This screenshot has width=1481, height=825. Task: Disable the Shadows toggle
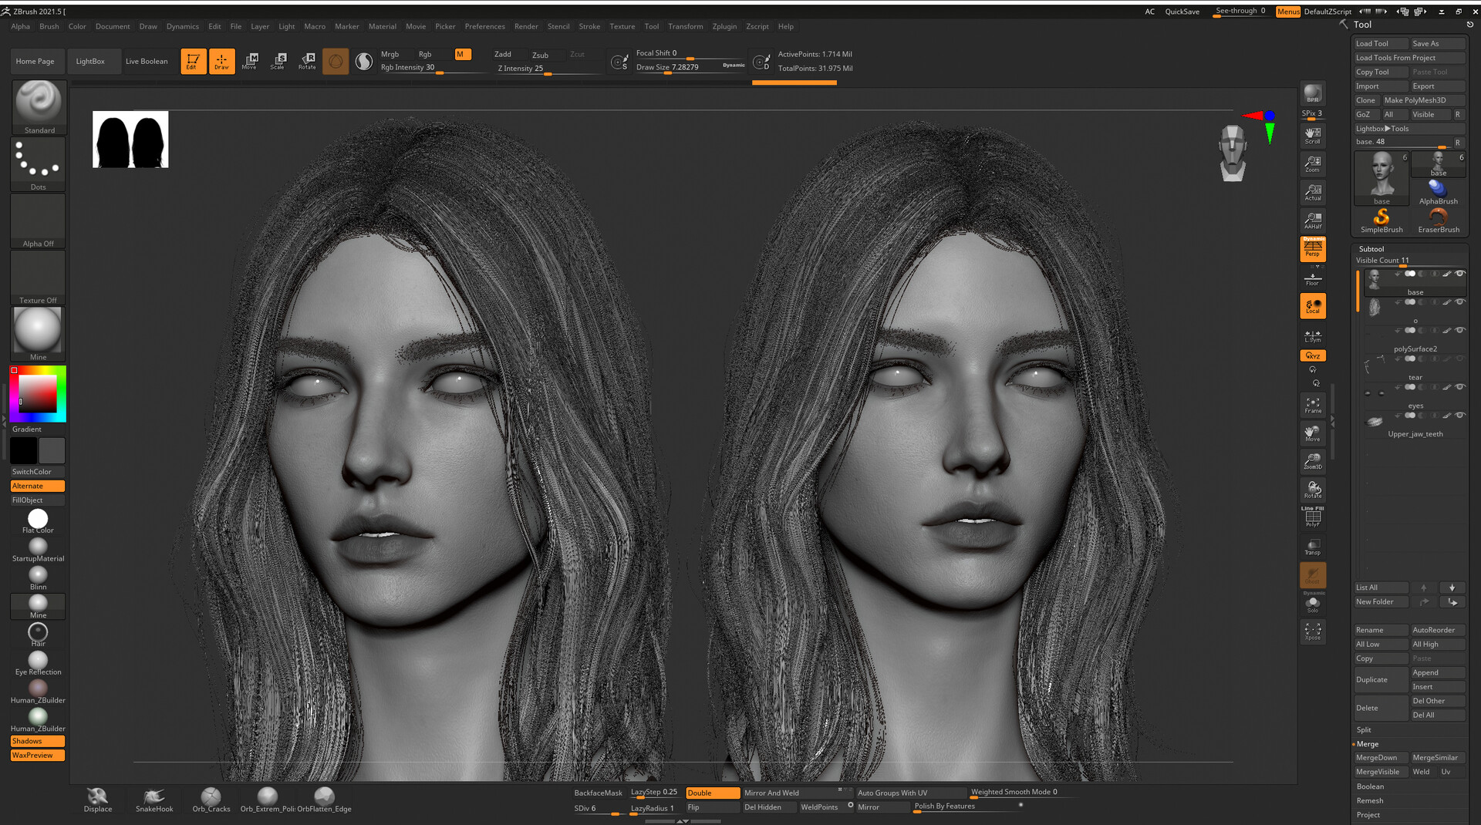[x=37, y=741]
